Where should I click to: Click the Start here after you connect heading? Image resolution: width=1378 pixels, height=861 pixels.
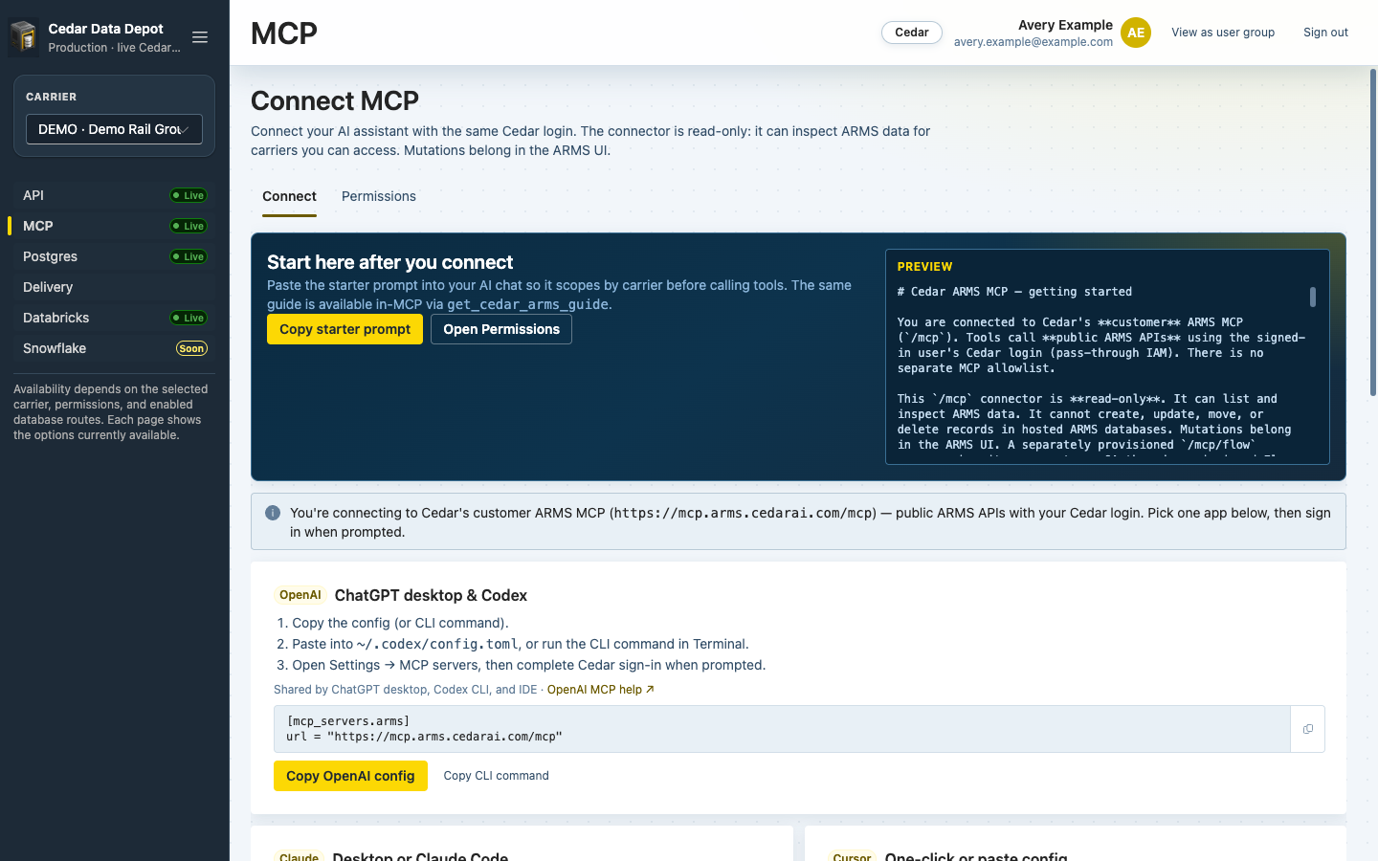[389, 262]
